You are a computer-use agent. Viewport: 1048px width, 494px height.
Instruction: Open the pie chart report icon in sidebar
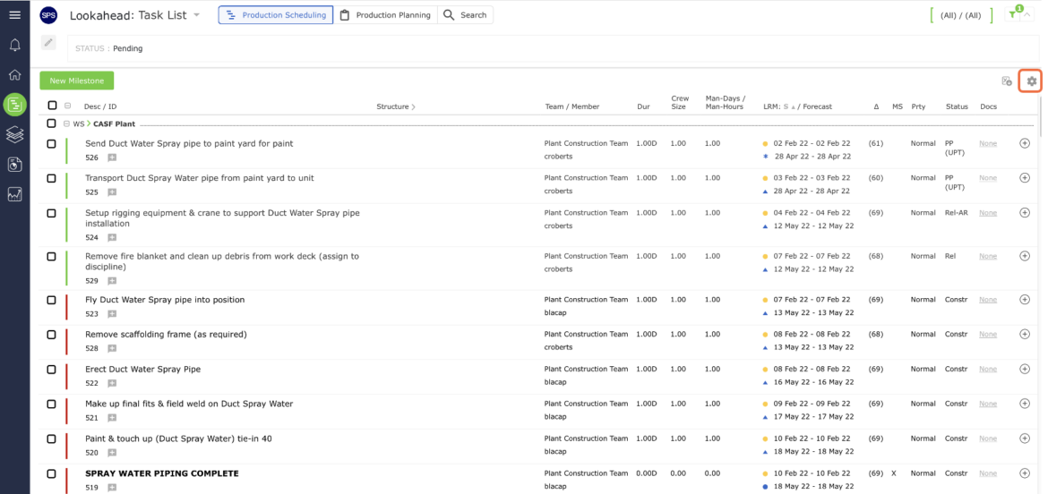tap(14, 165)
